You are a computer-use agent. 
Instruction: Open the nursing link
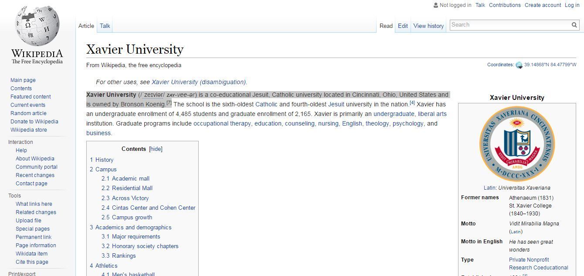click(328, 124)
